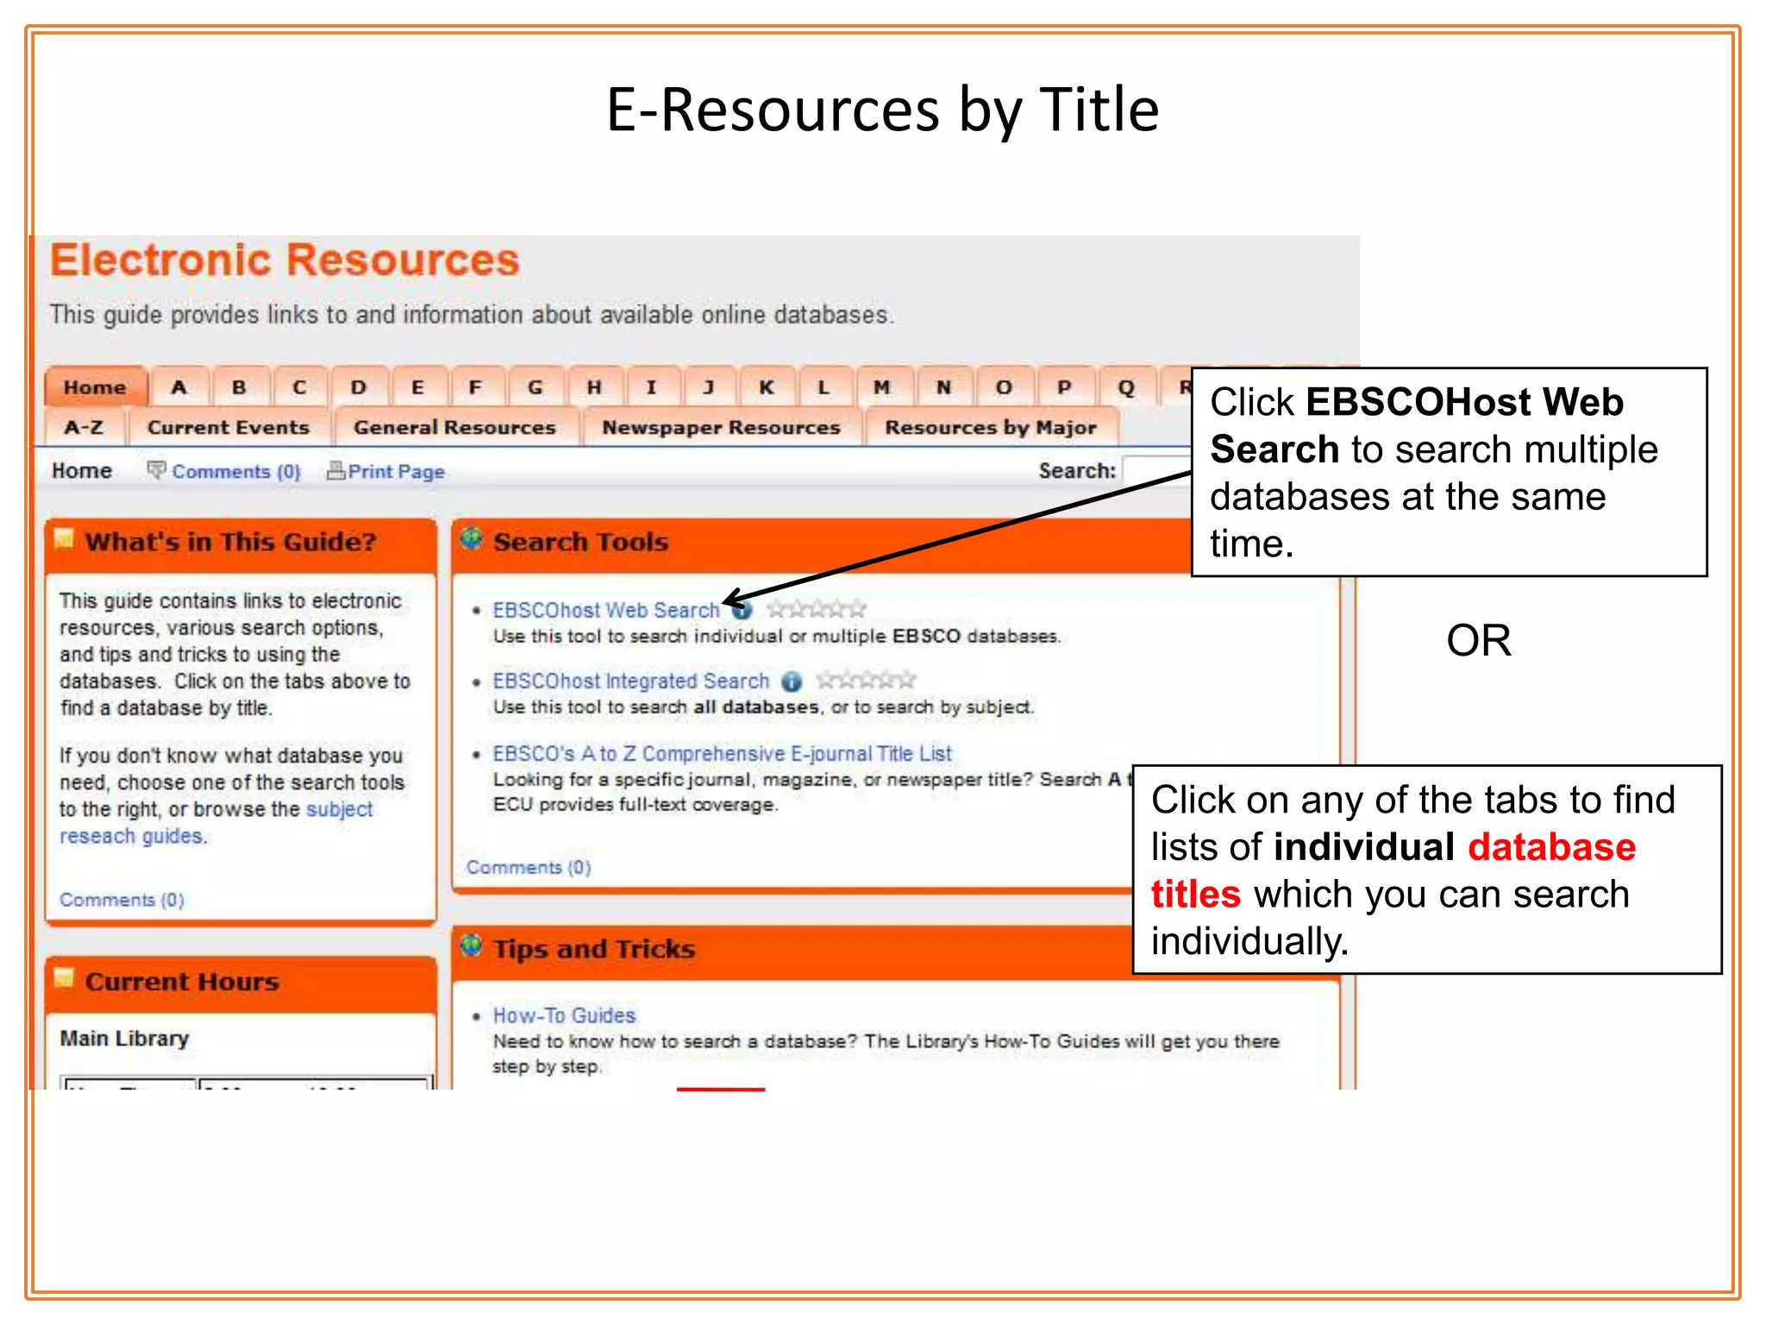
Task: Select the O letter tab
Action: (x=1004, y=387)
